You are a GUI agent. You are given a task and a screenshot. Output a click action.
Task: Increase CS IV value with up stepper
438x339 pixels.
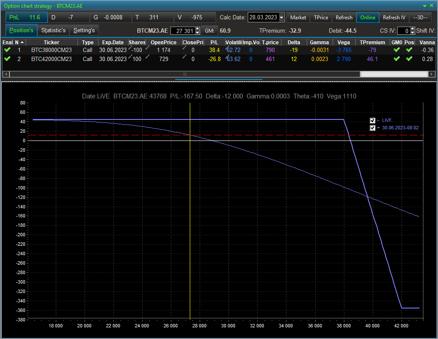click(x=413, y=29)
